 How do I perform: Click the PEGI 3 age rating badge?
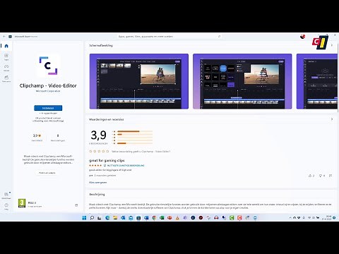click(22, 203)
